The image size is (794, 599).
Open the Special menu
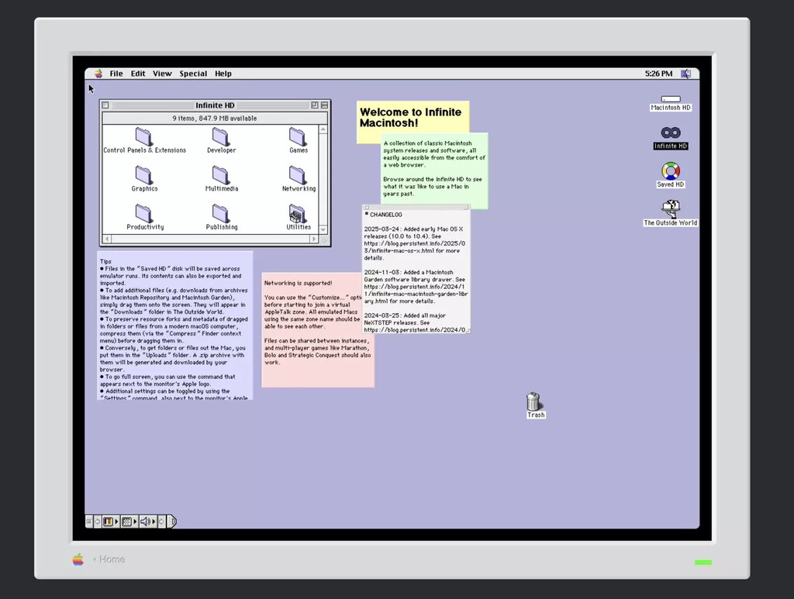pos(193,74)
